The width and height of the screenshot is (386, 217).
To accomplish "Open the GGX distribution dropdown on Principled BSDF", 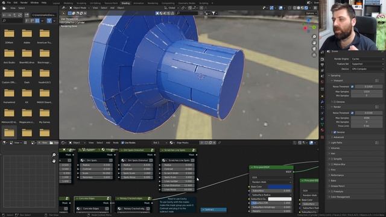I will (x=271, y=177).
